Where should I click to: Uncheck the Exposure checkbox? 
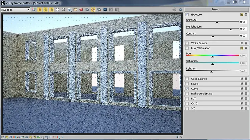coord(187,15)
